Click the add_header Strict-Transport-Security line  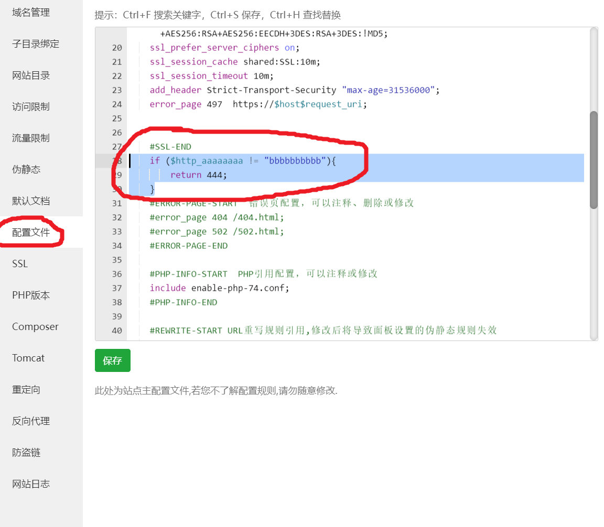point(295,90)
